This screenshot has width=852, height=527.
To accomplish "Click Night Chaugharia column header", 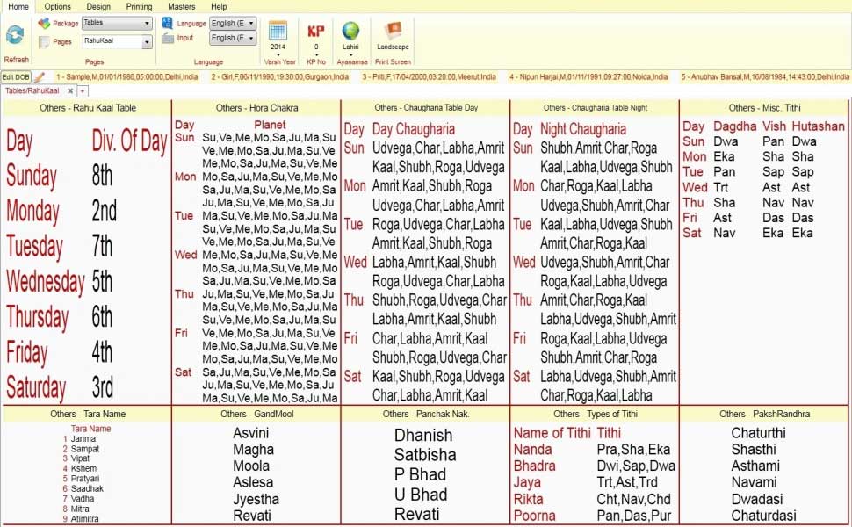I will (x=583, y=129).
